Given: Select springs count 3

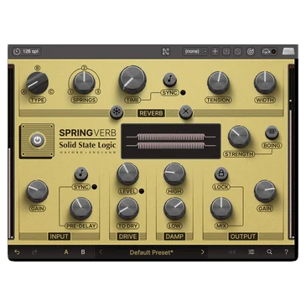Looking at the screenshot, I should coord(97,91).
